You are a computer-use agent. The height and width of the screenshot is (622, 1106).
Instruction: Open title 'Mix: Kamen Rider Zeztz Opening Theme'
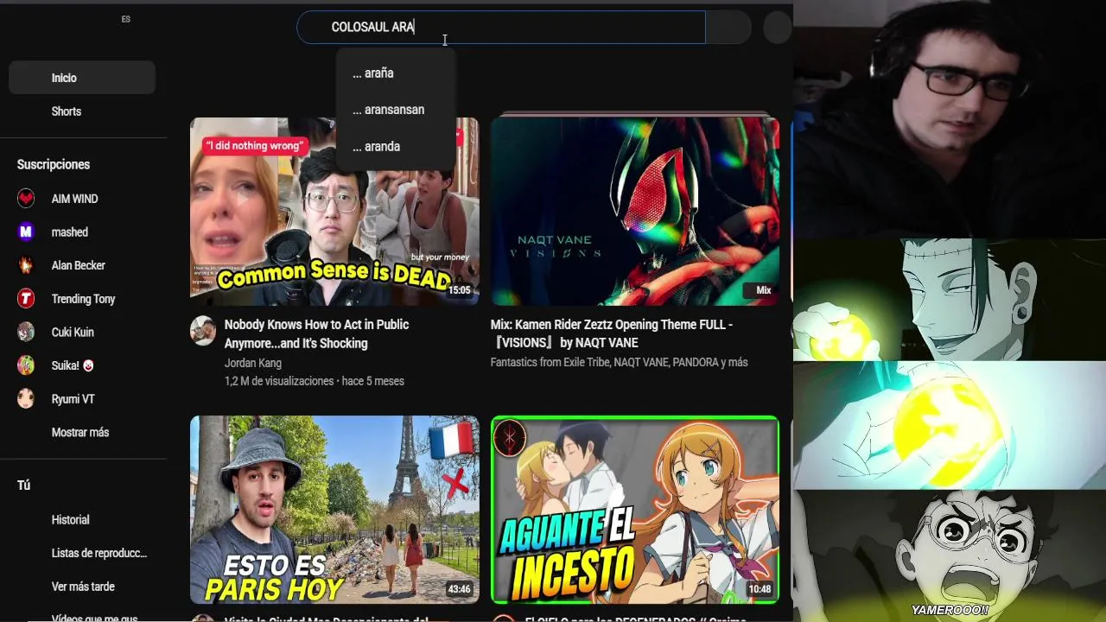click(x=612, y=333)
